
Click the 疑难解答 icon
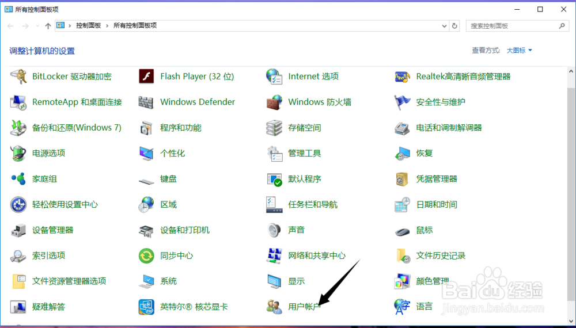(18, 307)
